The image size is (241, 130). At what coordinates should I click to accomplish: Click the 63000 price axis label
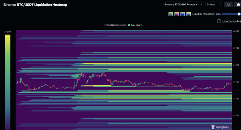tap(236, 116)
